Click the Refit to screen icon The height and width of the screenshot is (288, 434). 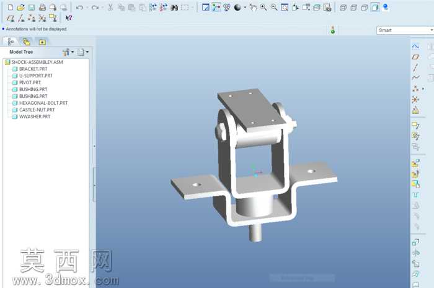point(284,7)
